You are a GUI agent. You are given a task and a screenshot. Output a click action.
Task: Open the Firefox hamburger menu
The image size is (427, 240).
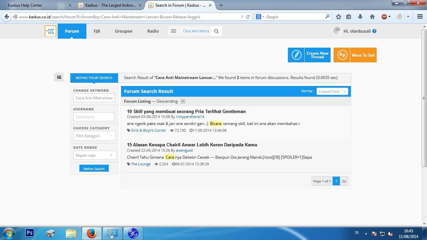(420, 17)
